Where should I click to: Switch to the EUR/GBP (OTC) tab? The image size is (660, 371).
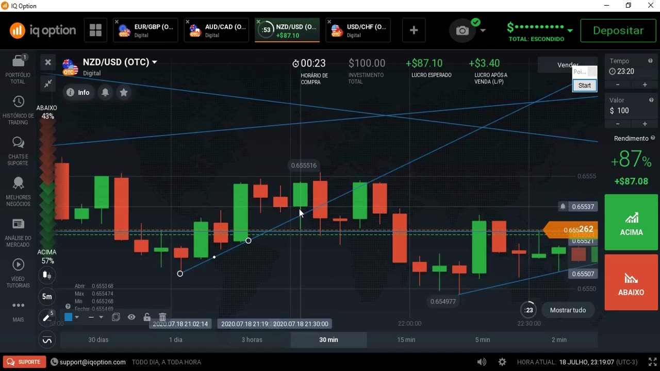(x=145, y=30)
